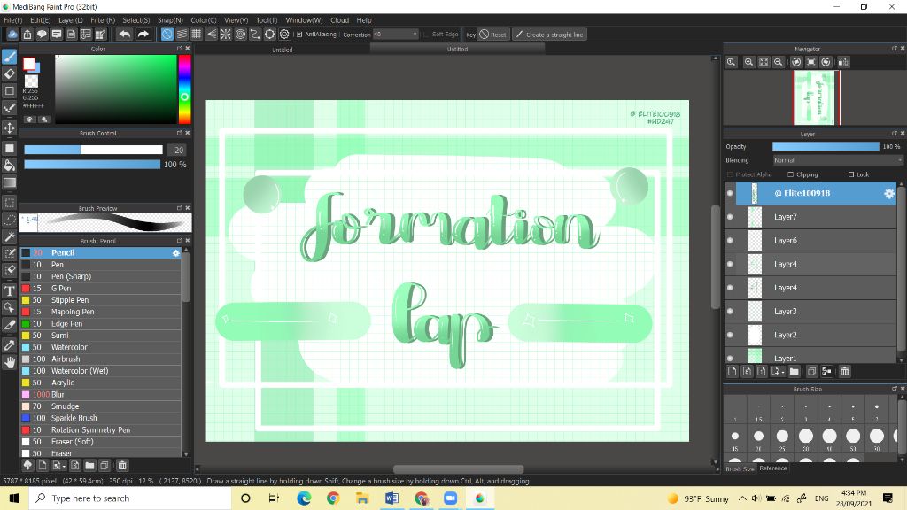The height and width of the screenshot is (510, 907).
Task: Click the Windows search box
Action: click(130, 498)
